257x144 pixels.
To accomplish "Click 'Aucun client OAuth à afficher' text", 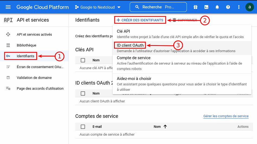I will coord(102,101).
